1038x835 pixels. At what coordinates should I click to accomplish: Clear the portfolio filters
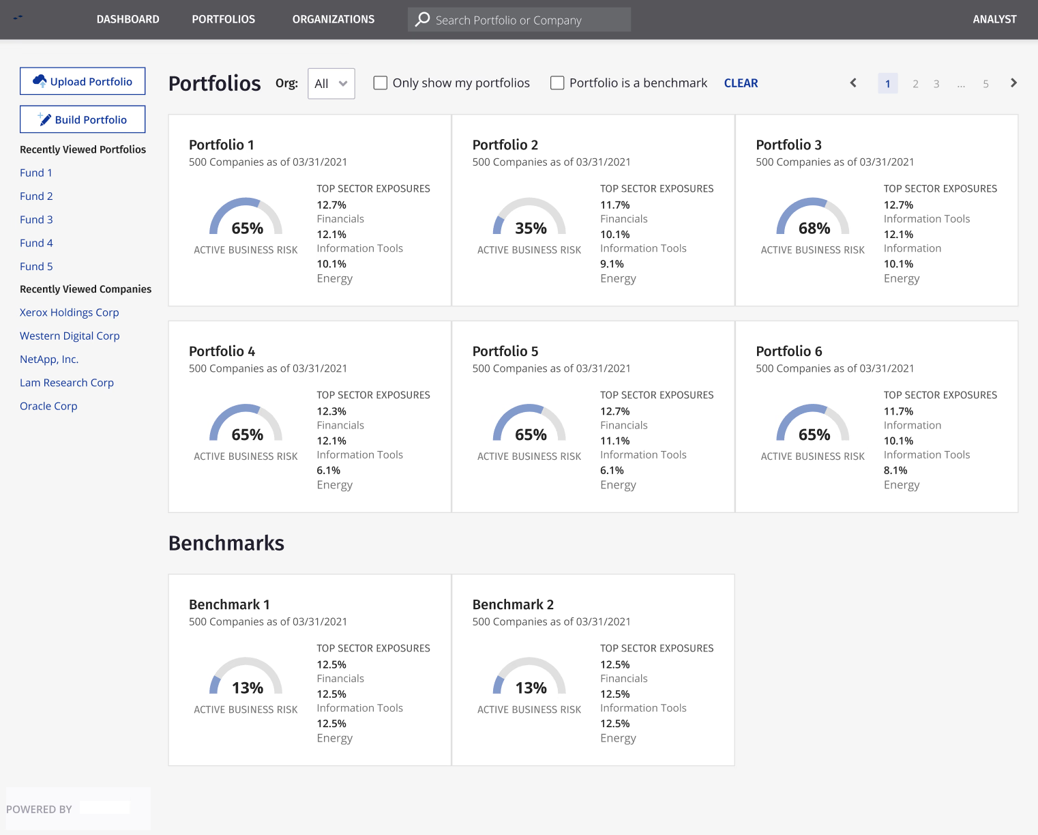coord(741,83)
